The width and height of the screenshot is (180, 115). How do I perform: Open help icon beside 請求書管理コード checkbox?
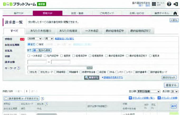42,99
